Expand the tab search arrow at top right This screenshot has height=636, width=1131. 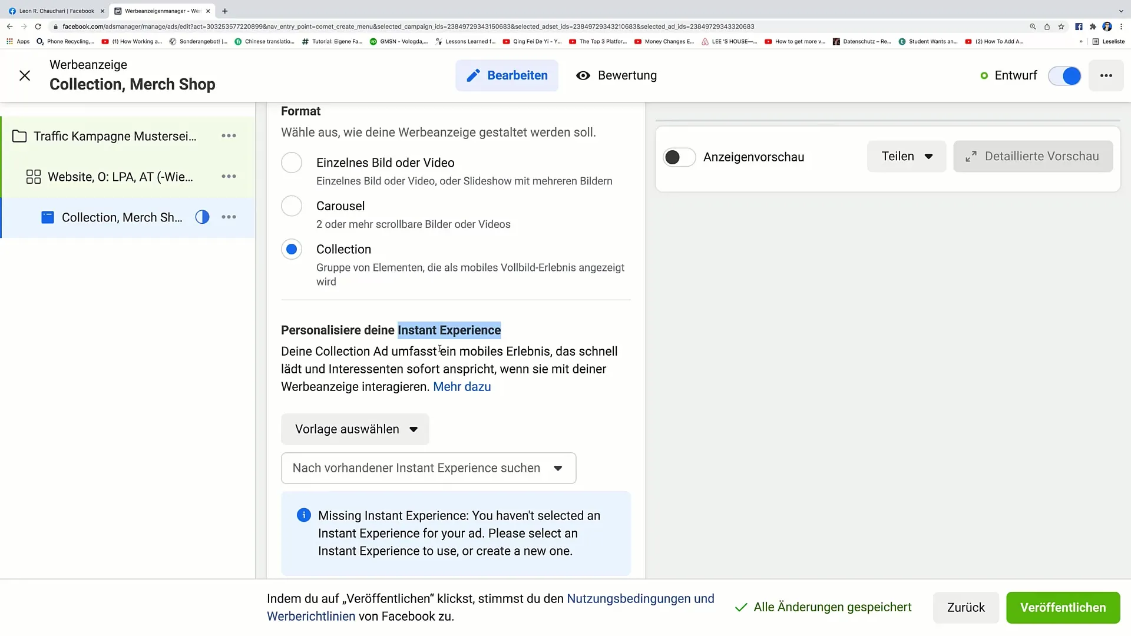click(1121, 11)
